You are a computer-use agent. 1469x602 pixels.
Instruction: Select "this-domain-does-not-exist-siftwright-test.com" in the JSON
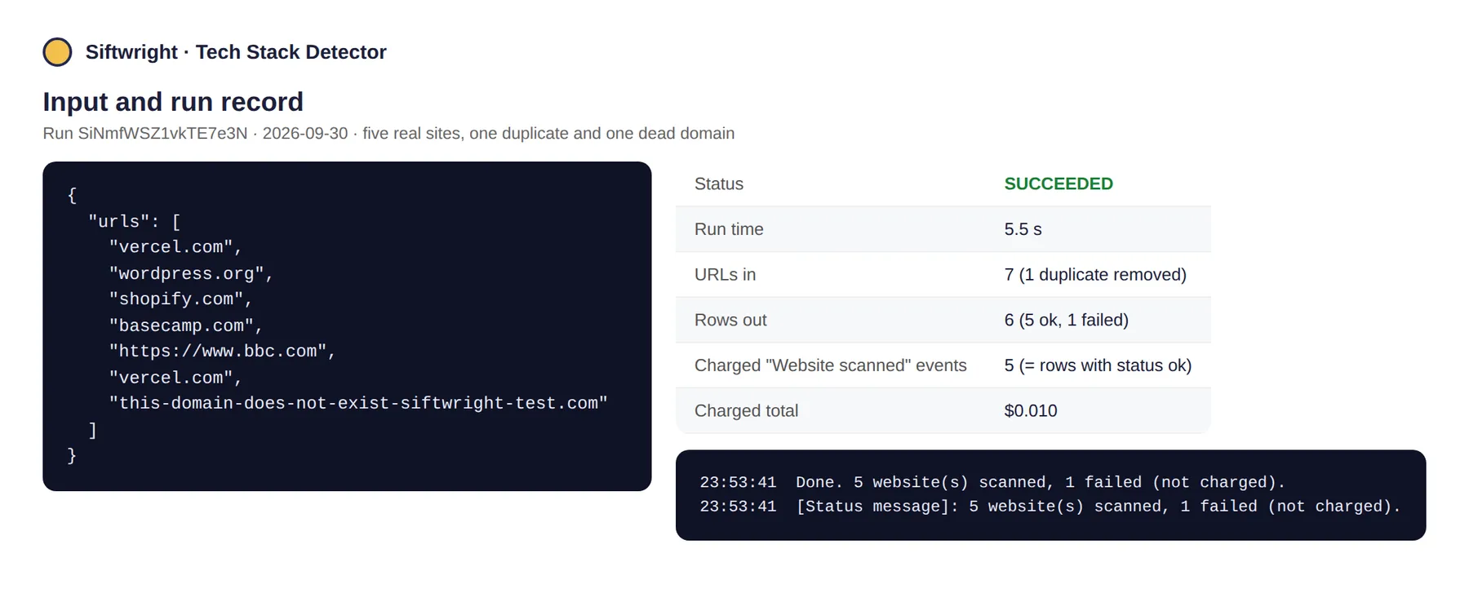pos(358,403)
